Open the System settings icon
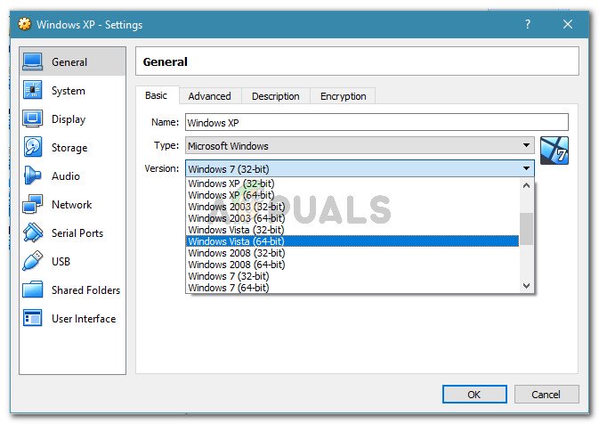This screenshot has height=424, width=599. (32, 91)
